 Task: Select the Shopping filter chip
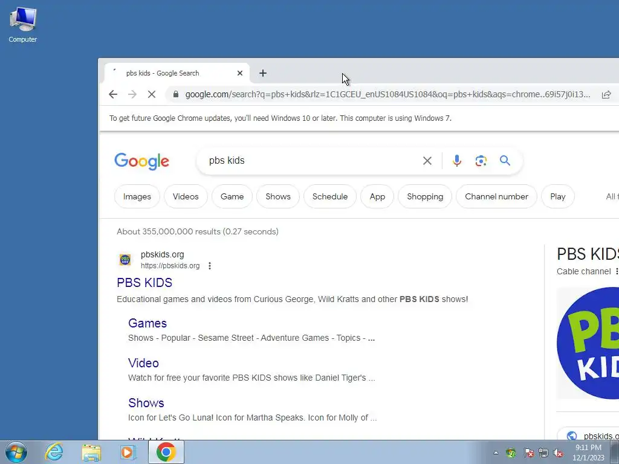pyautogui.click(x=425, y=196)
